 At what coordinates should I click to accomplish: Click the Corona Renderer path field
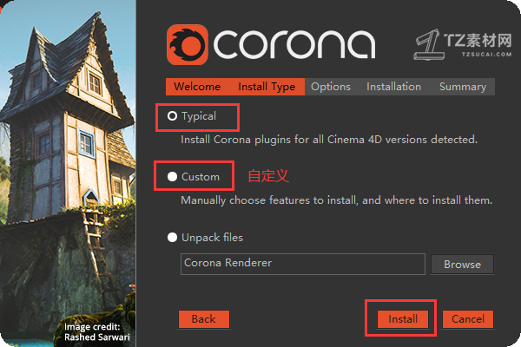pos(303,264)
